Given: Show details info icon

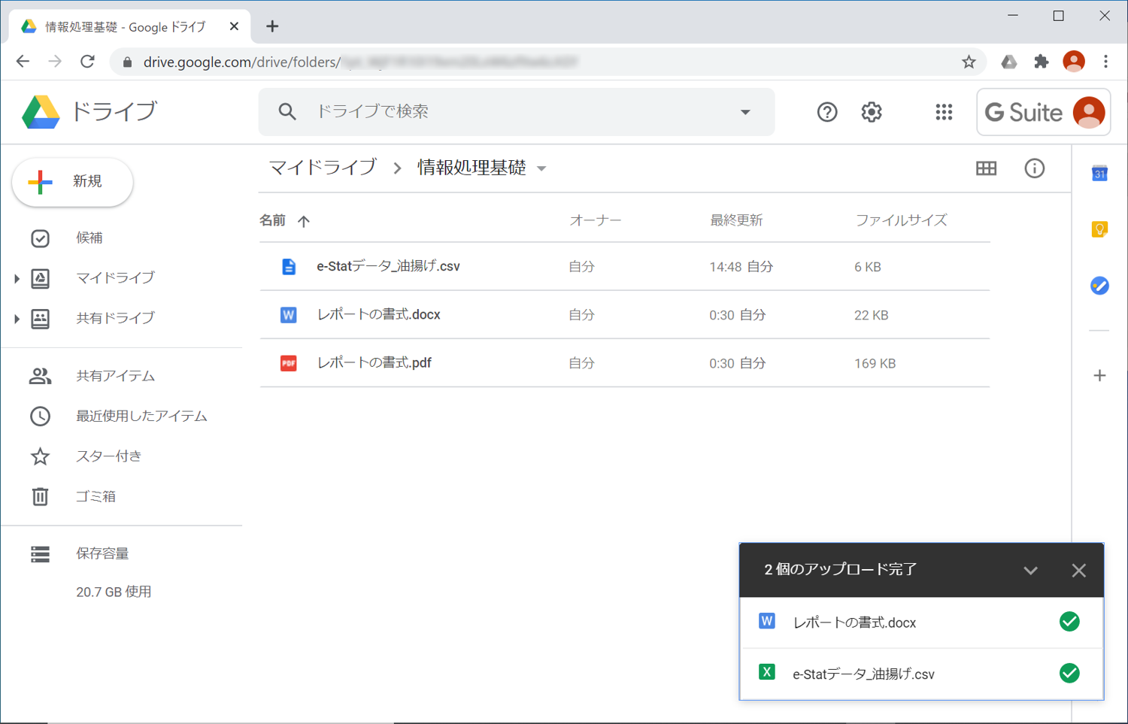Looking at the screenshot, I should [1035, 168].
